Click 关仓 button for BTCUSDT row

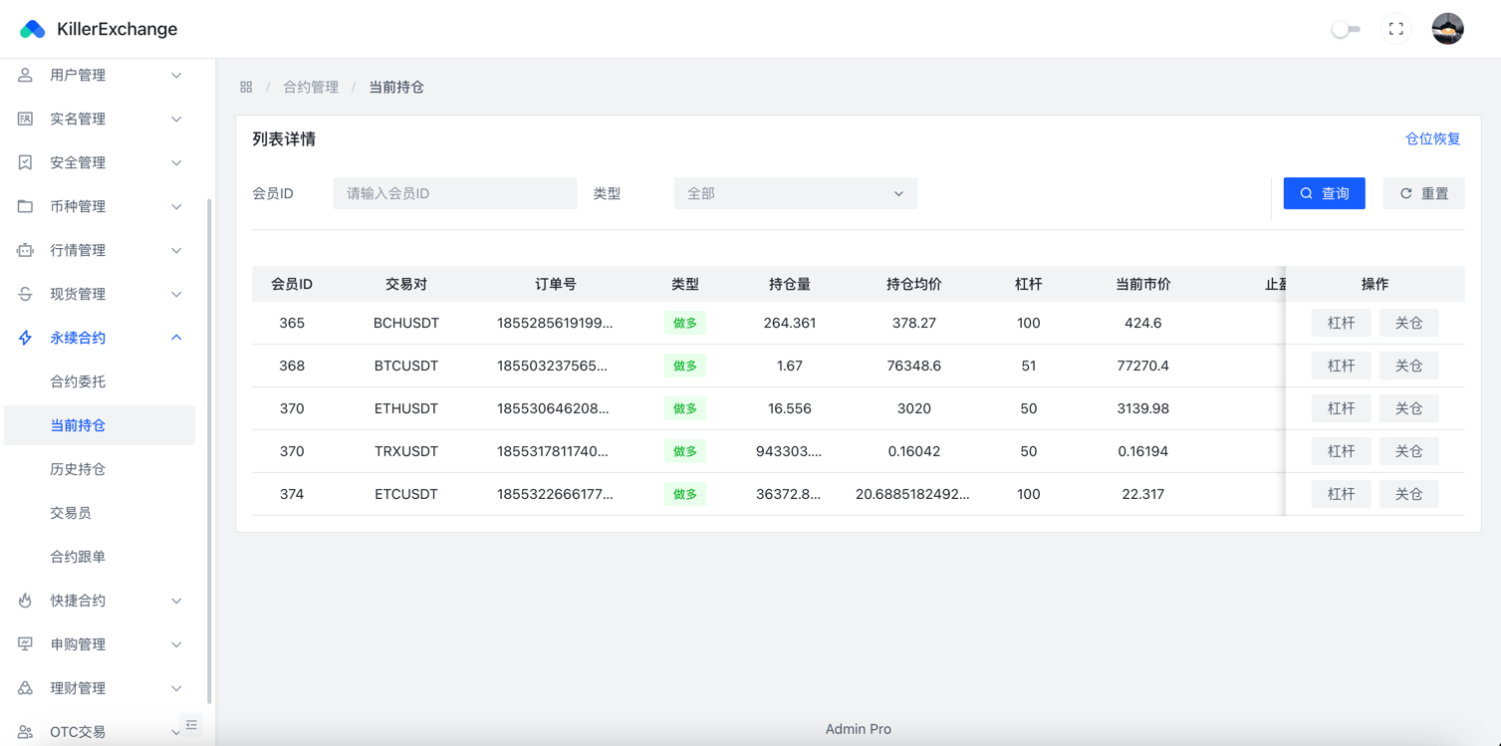[x=1408, y=366]
